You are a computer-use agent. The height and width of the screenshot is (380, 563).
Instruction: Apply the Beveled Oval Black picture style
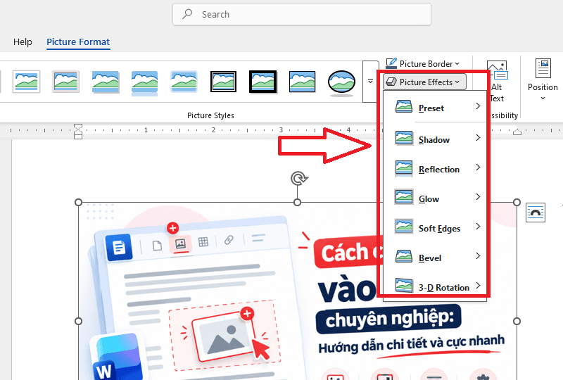click(341, 82)
